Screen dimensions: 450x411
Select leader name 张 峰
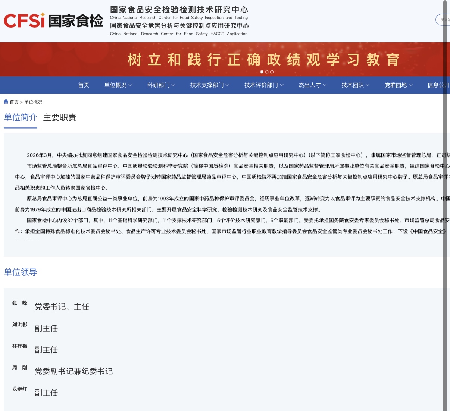20,303
